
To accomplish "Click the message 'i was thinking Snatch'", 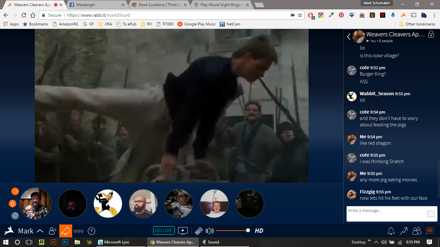I will (x=382, y=161).
